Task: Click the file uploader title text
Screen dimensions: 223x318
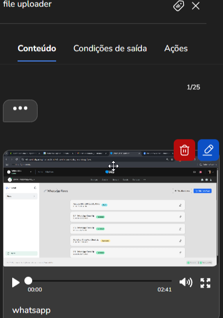Action: tap(27, 4)
